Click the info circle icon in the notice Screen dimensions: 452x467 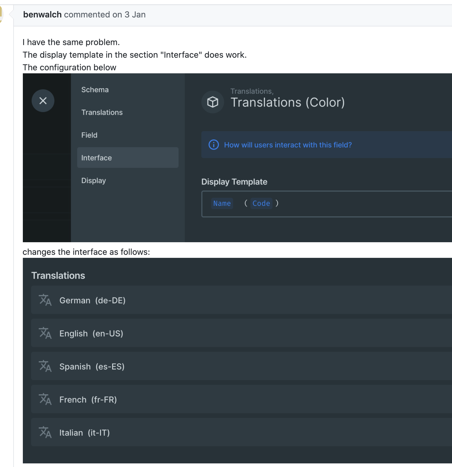pos(214,145)
